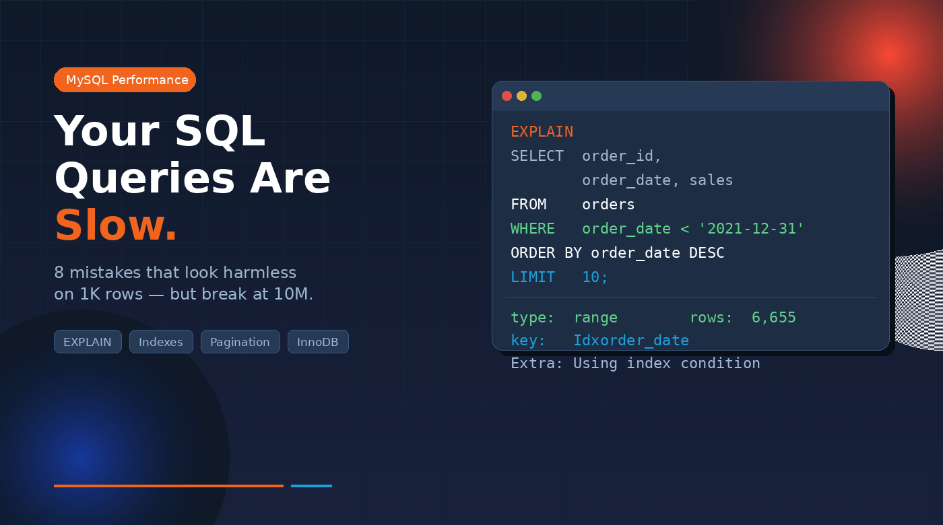
Task: Select the EXPLAIN tag
Action: pyautogui.click(x=88, y=342)
